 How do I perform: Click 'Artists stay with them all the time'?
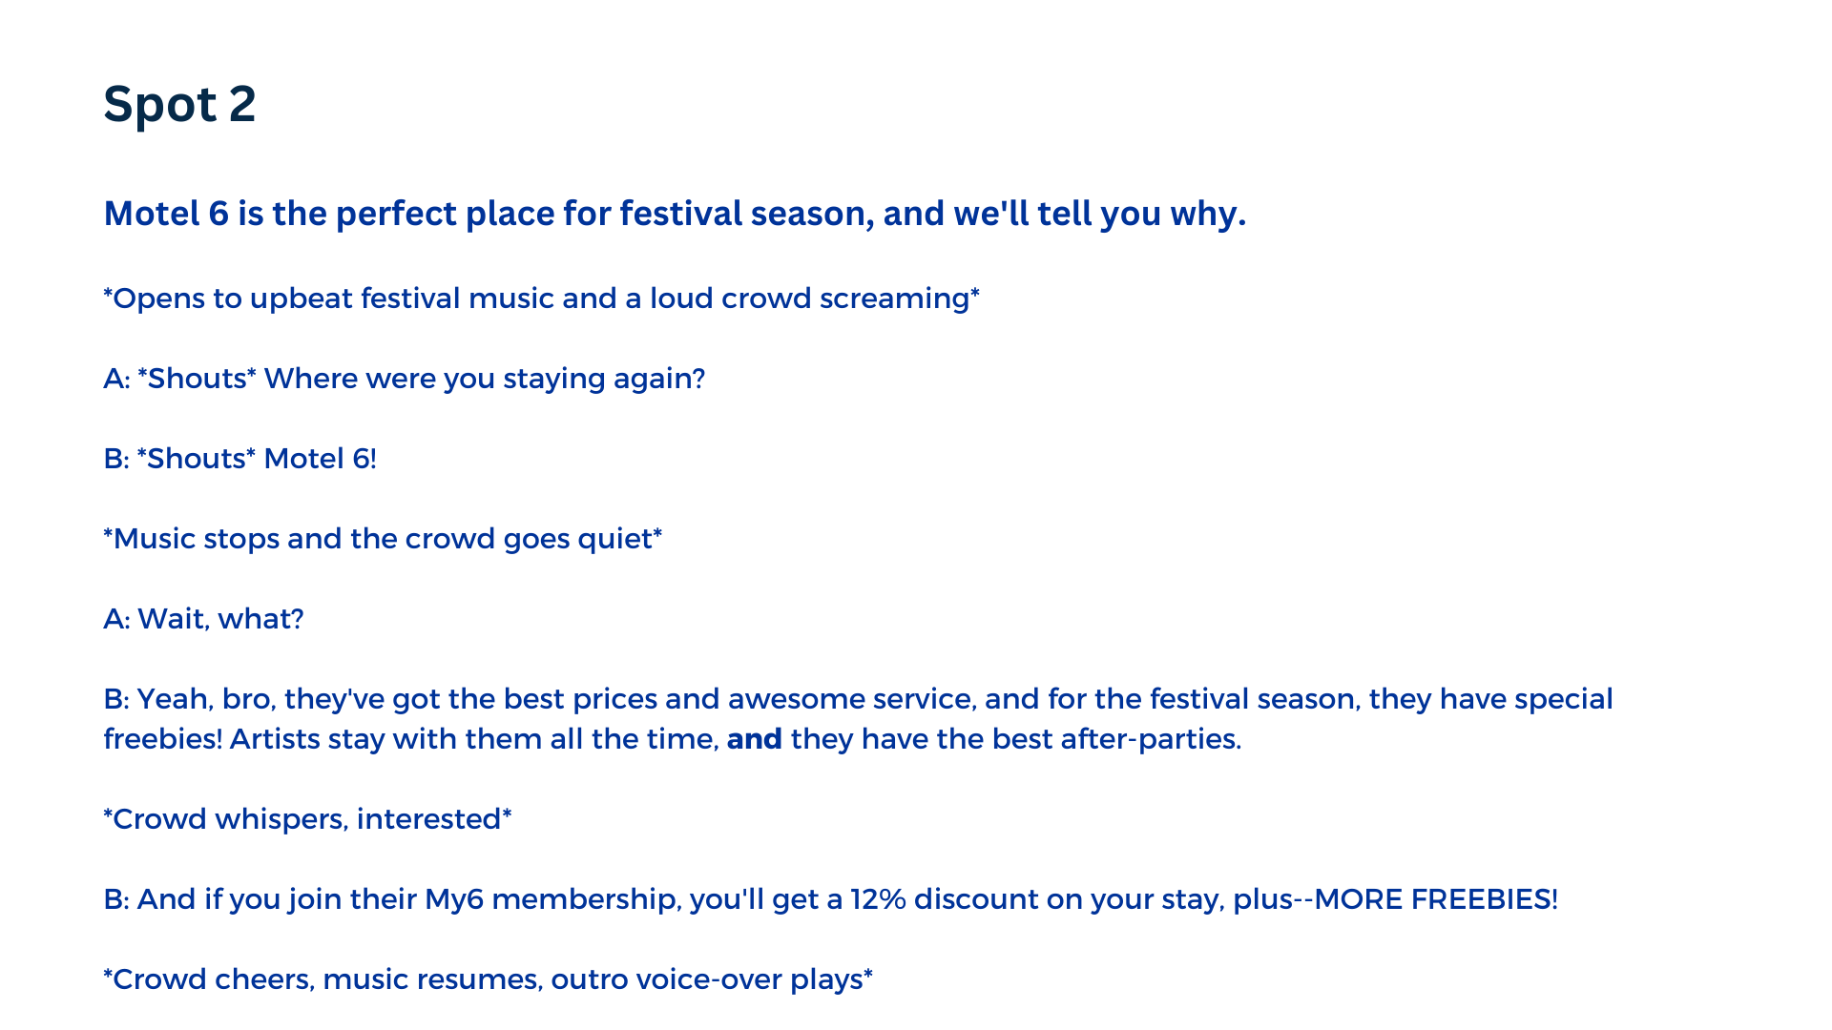coord(473,739)
